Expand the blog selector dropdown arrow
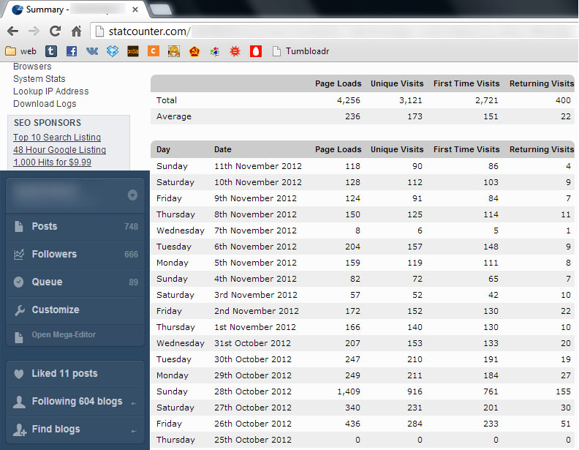 tap(132, 195)
